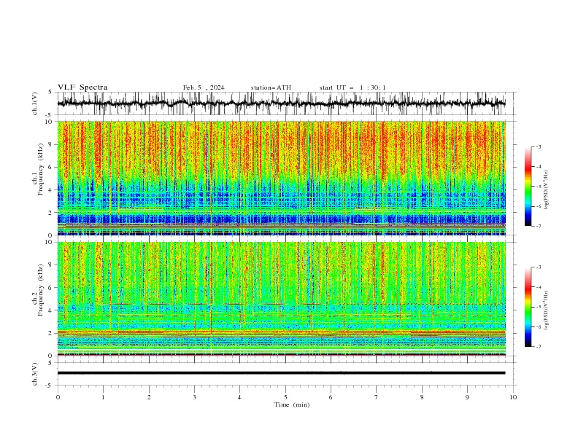Click the ch.1 spectrogram "10" kHz tick label

49,122
